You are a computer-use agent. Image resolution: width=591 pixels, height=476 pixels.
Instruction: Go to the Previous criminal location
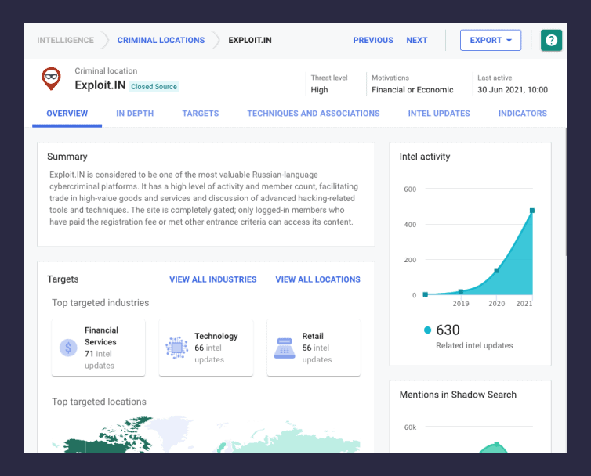373,40
